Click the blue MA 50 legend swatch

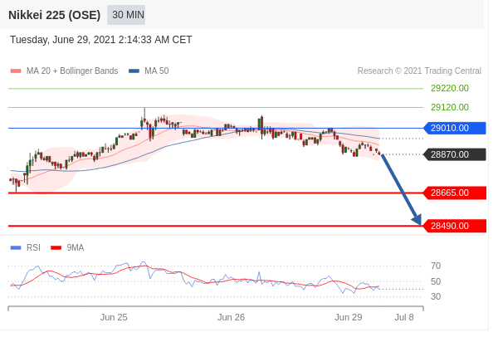(134, 71)
